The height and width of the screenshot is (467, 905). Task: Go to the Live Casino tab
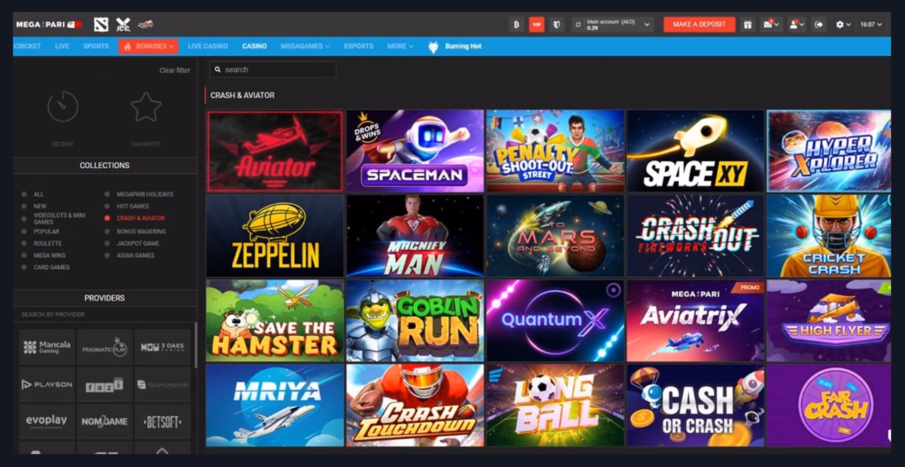(x=207, y=46)
